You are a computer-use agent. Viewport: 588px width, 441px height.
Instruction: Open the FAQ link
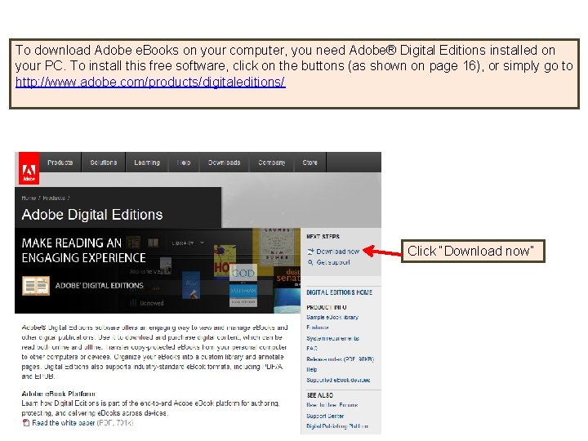click(312, 349)
